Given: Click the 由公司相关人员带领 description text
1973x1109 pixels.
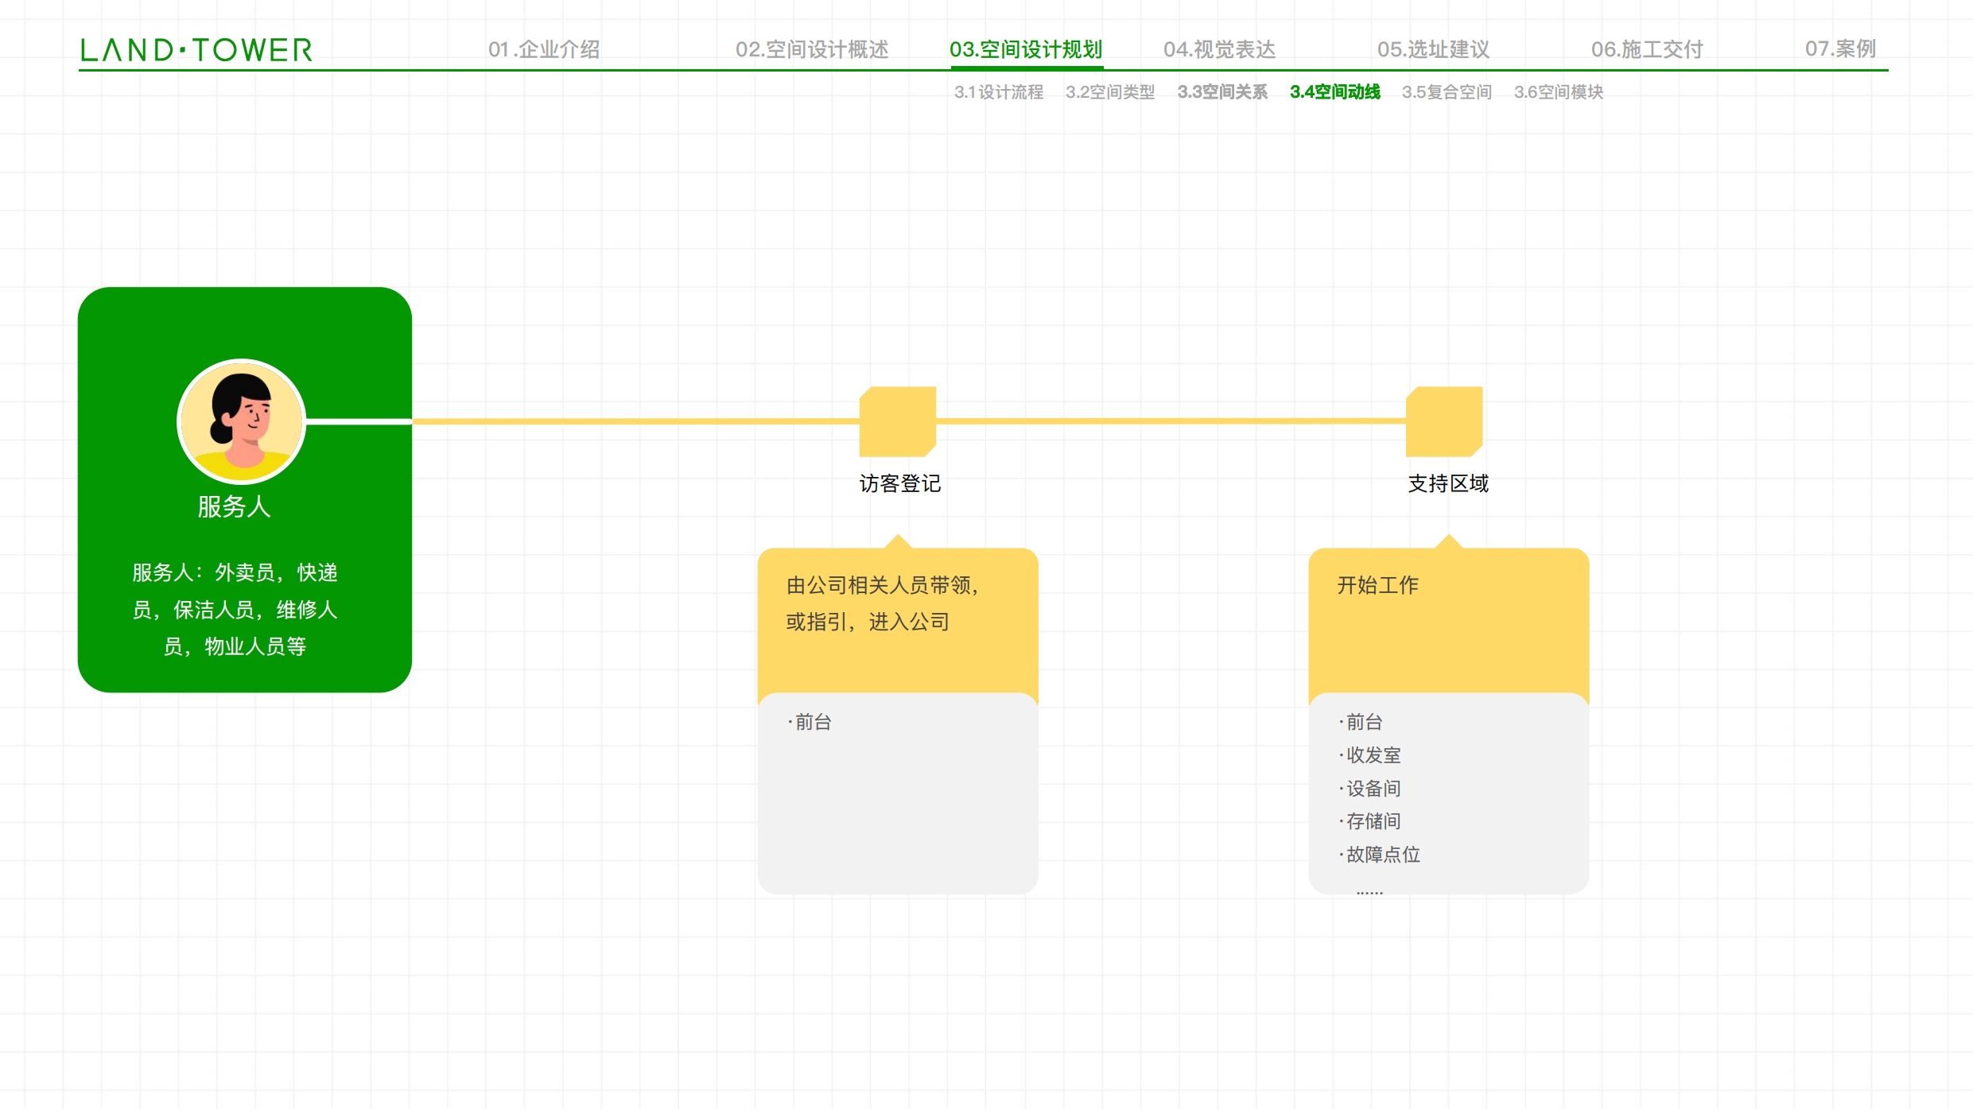Looking at the screenshot, I should point(882,603).
